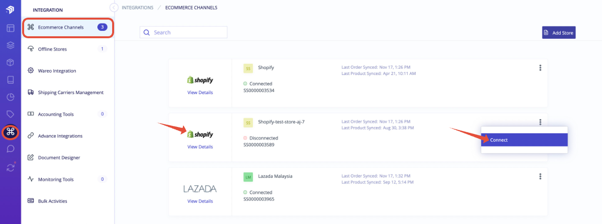The width and height of the screenshot is (602, 224).
Task: Click the box inventory icon in rail
Action: click(10, 63)
